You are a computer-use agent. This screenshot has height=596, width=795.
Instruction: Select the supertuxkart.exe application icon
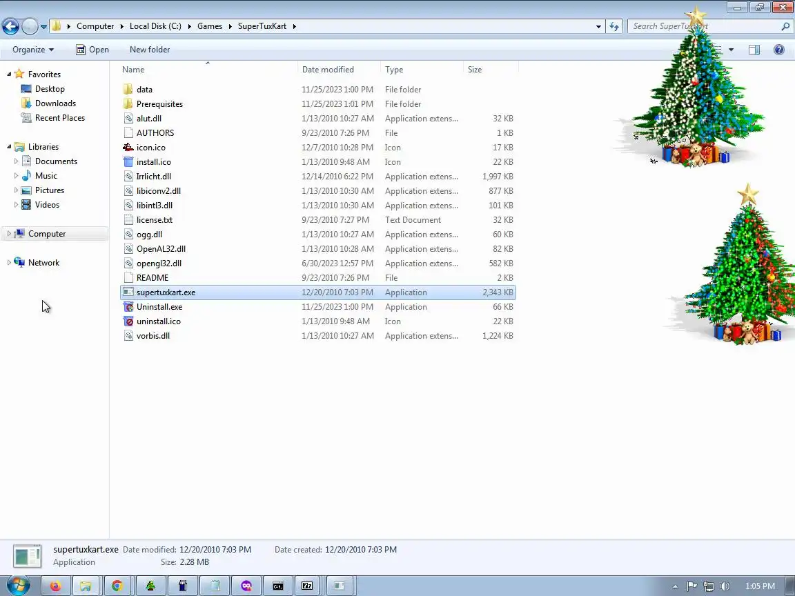point(128,292)
